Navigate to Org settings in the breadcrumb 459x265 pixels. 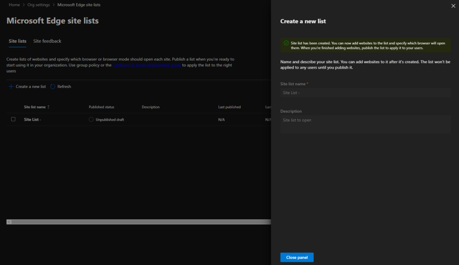point(39,4)
